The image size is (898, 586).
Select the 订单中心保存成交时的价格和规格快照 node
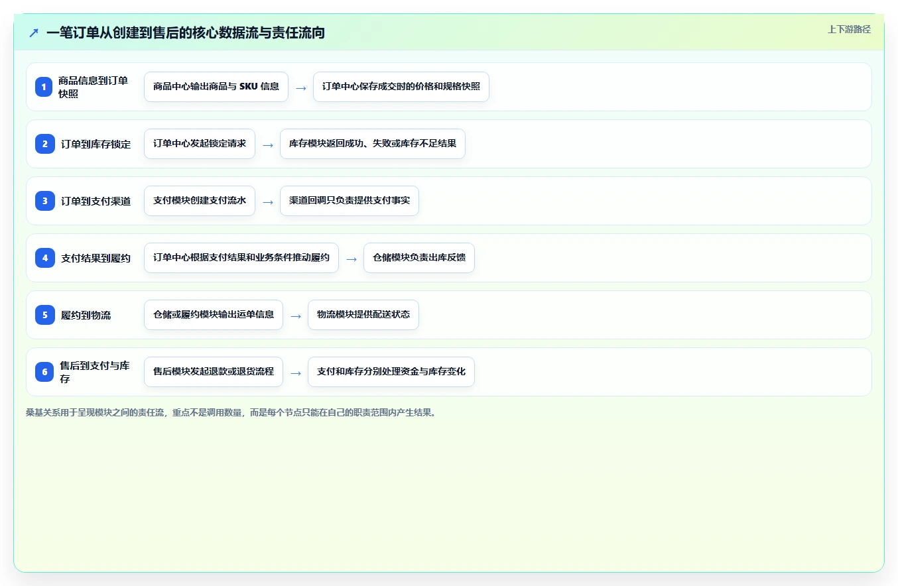pyautogui.click(x=401, y=87)
